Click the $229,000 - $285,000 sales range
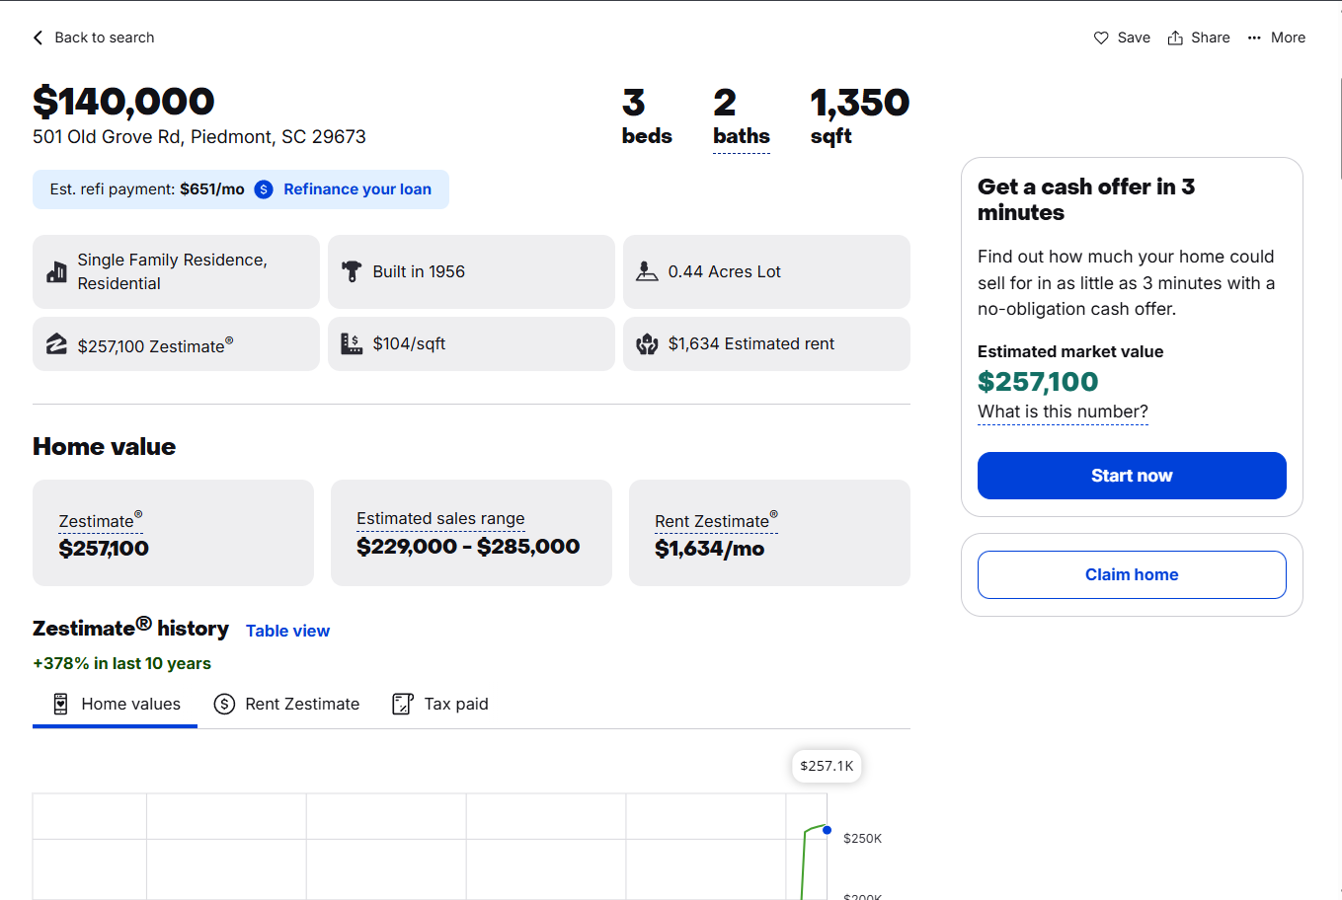1342x900 pixels. [x=468, y=547]
